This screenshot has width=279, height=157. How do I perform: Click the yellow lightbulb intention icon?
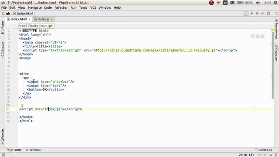click(22, 106)
